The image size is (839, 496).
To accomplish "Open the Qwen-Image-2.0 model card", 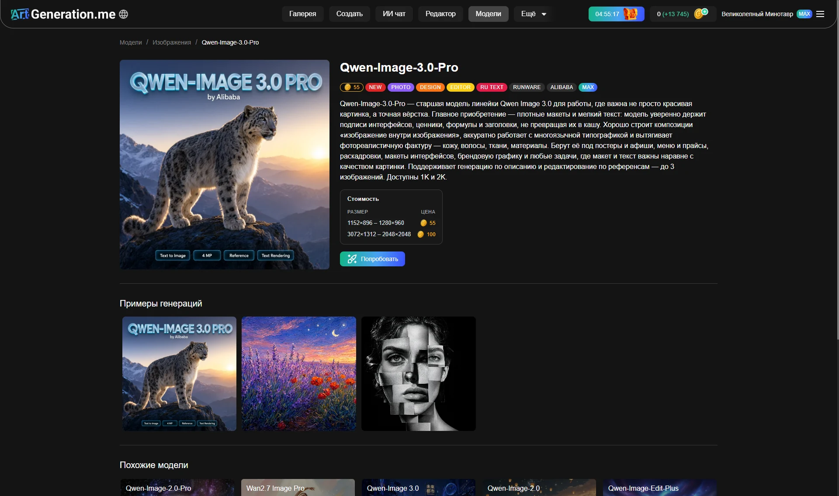I will point(539,488).
